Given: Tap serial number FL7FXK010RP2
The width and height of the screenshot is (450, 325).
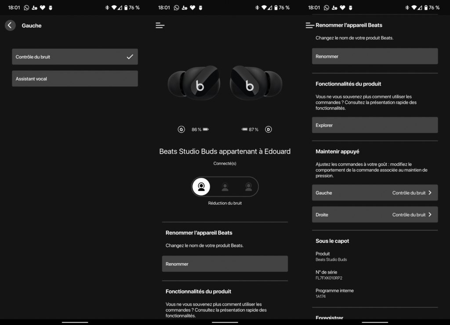Looking at the screenshot, I should click(329, 278).
